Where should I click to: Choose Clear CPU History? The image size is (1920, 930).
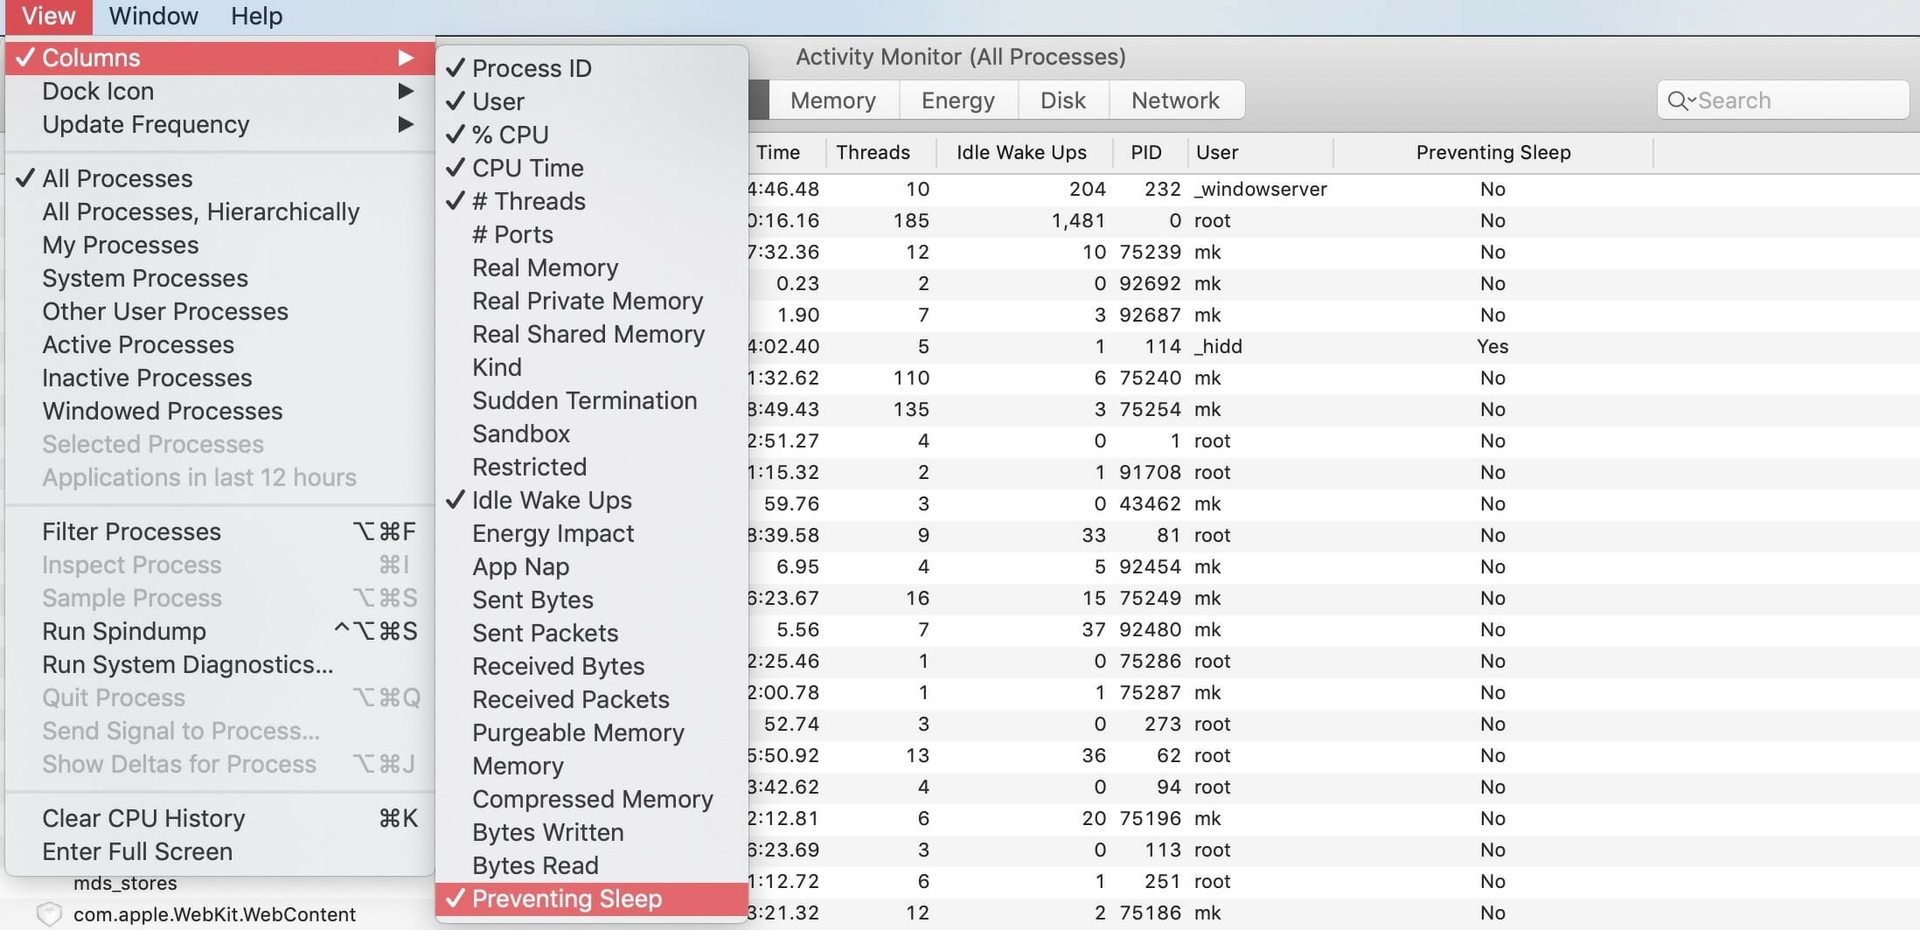(143, 818)
